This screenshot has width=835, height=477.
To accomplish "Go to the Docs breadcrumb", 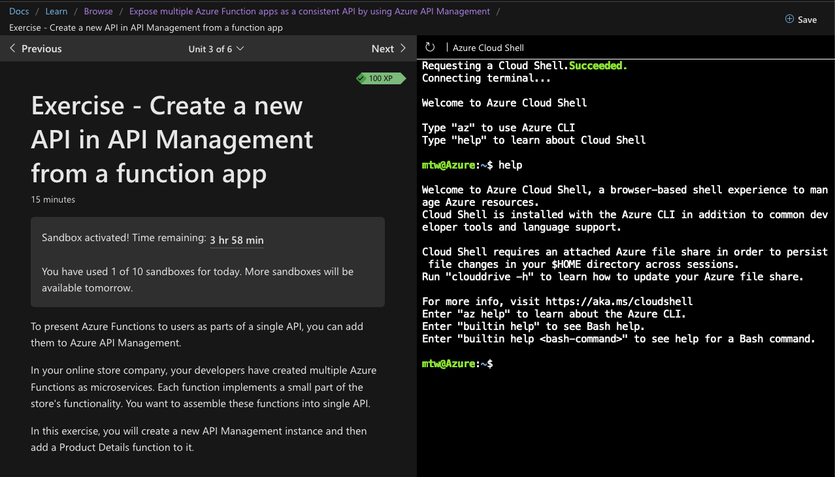I will [x=18, y=10].
